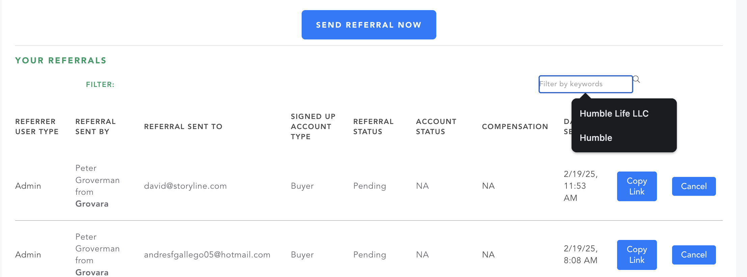The image size is (747, 277).
Task: Click the Referrer User Type column header
Action: 37,126
